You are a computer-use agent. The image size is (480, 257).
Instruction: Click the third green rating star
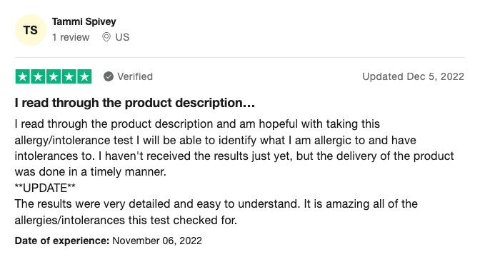[x=54, y=76]
